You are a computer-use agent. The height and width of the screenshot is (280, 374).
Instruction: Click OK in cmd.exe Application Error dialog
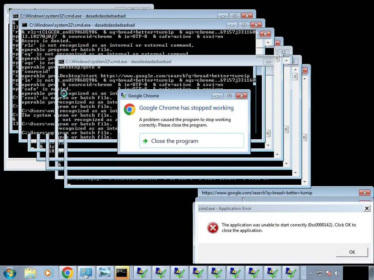pyautogui.click(x=352, y=252)
